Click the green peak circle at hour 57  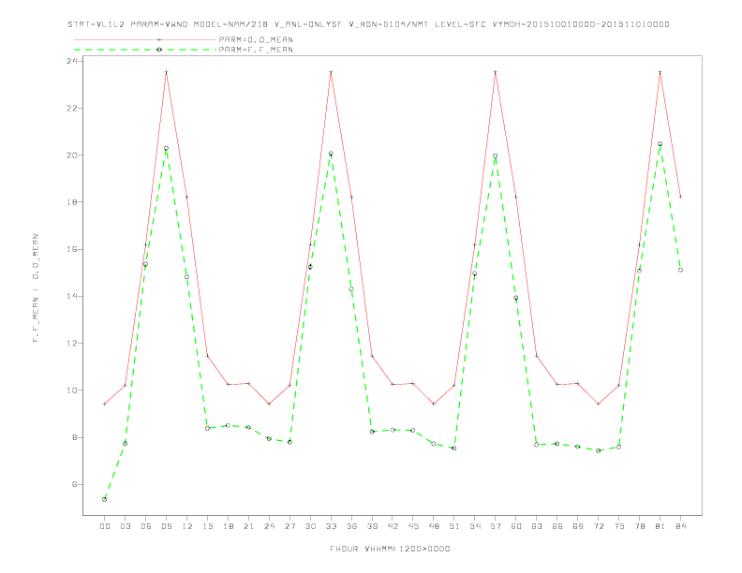(496, 156)
